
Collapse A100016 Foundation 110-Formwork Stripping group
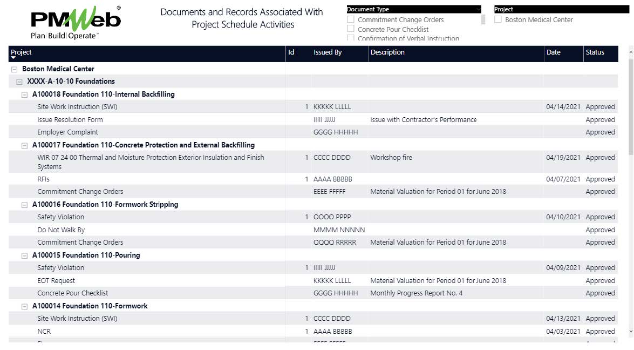tap(24, 204)
